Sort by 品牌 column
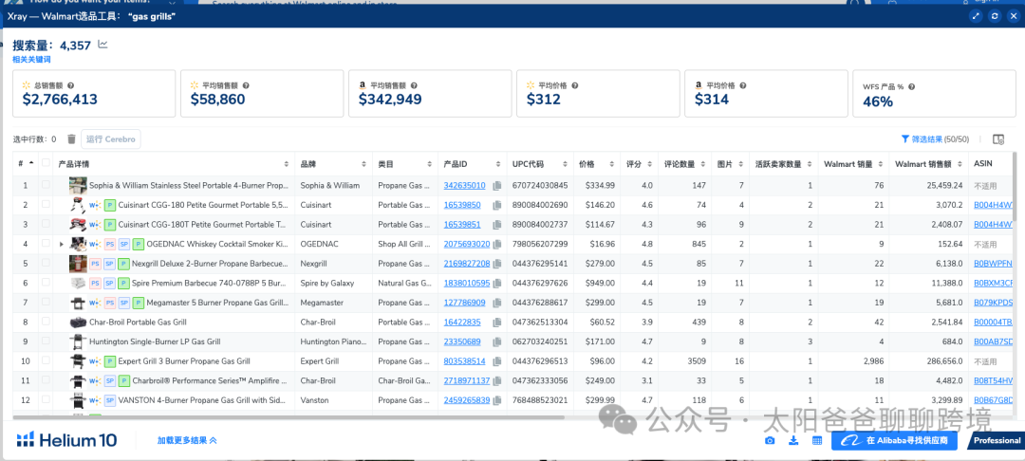Screen dimensions: 1025x461 [x=364, y=164]
